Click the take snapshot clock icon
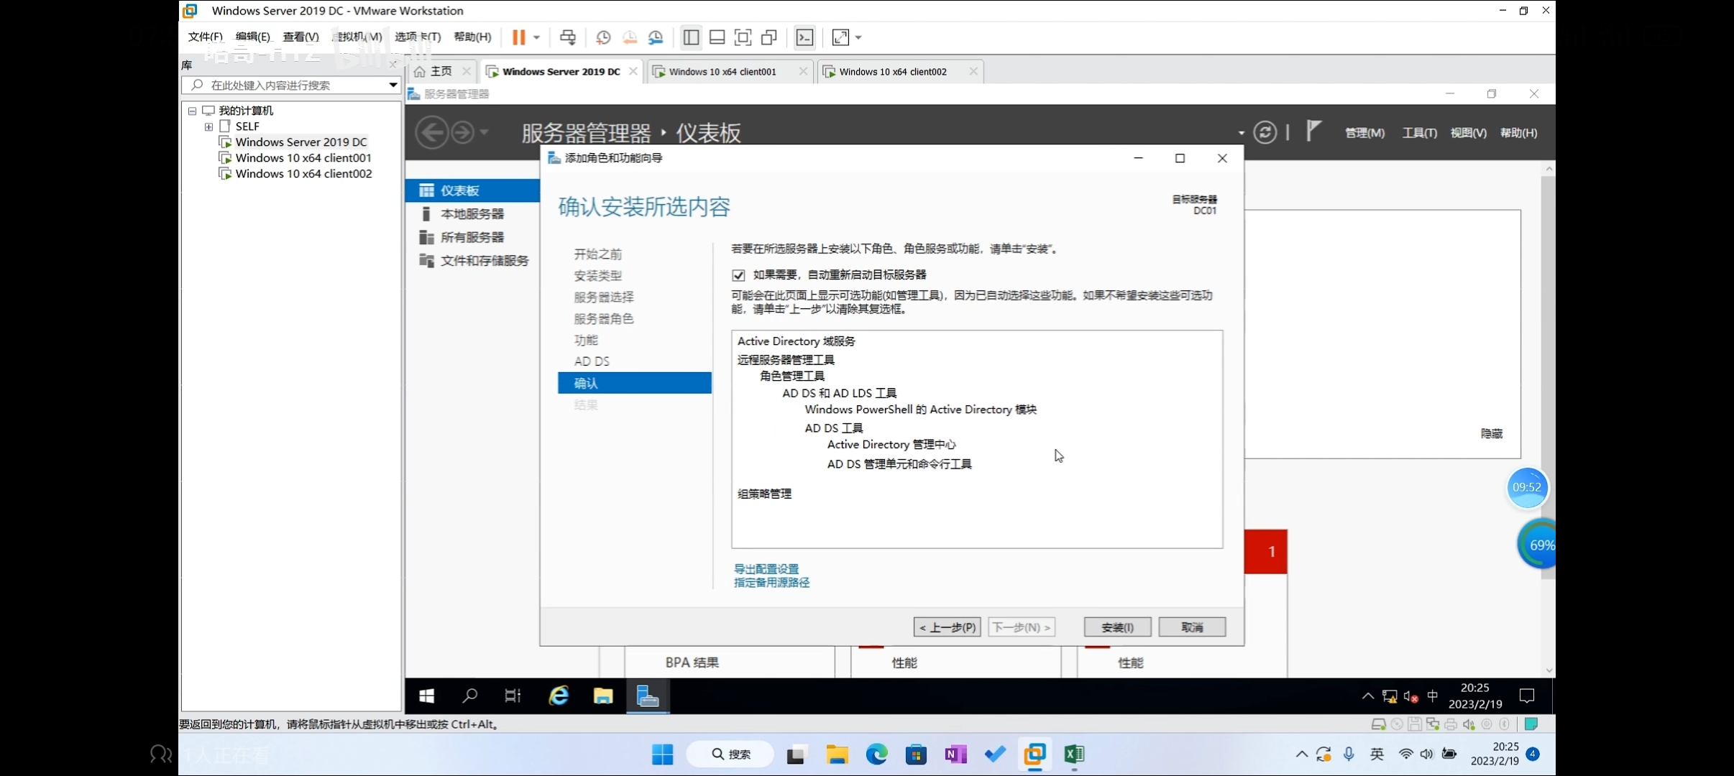The image size is (1734, 776). (x=603, y=37)
